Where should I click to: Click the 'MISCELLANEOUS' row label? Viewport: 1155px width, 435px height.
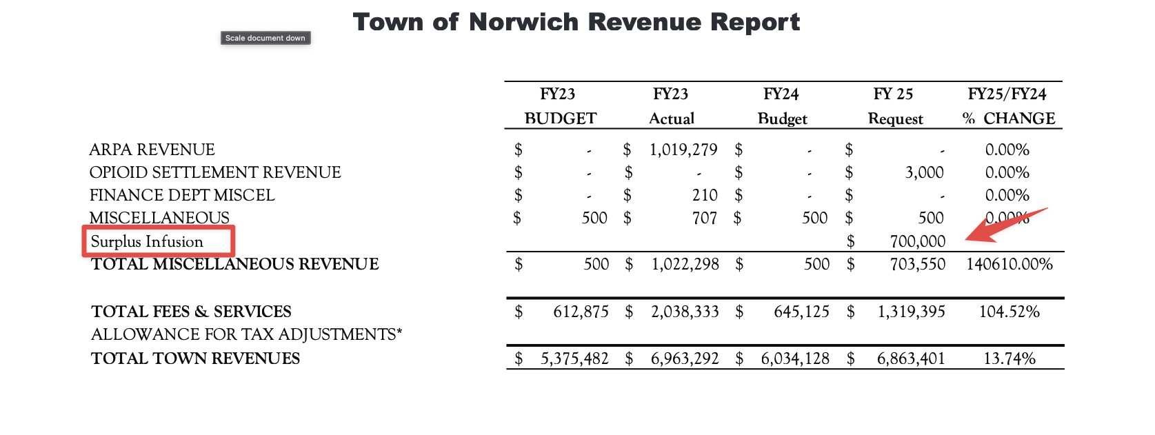pos(159,218)
